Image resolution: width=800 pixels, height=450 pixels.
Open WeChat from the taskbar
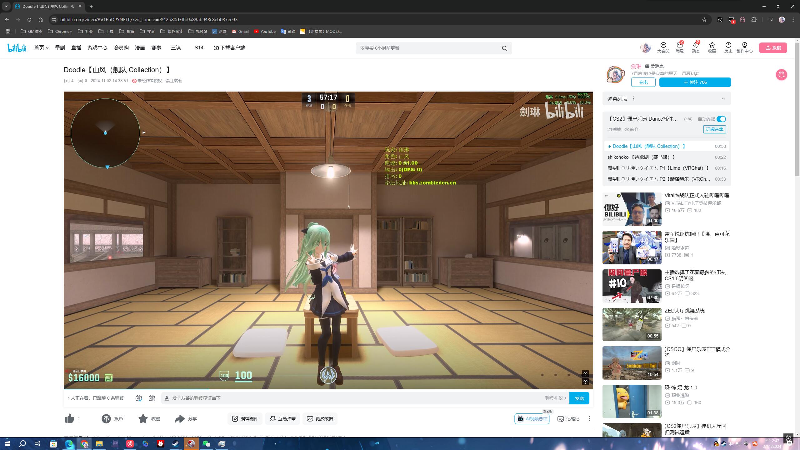pyautogui.click(x=206, y=443)
